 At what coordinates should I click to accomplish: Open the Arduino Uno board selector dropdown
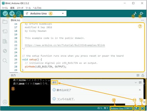(x=45, y=14)
